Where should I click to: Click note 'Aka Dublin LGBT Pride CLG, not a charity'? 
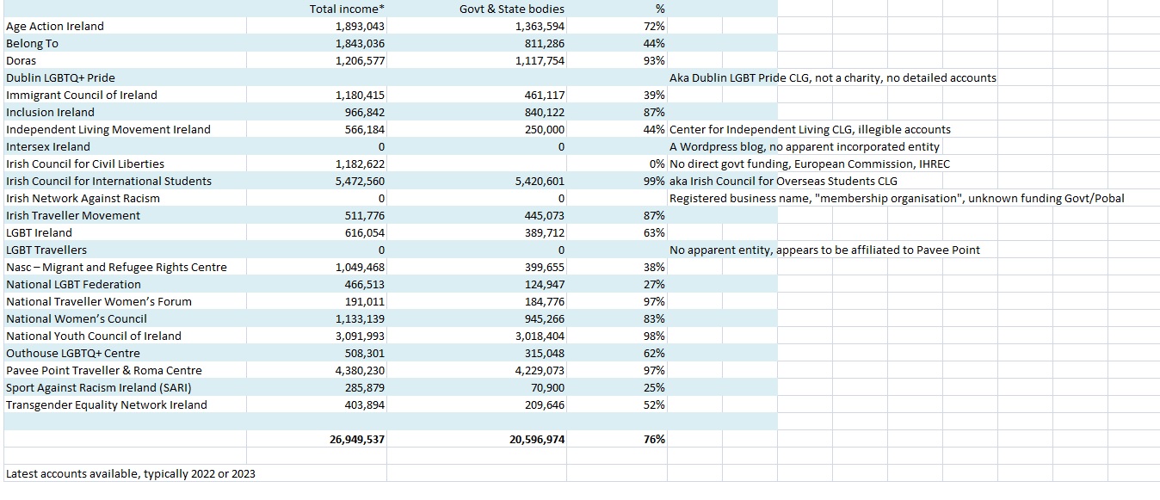tap(833, 77)
